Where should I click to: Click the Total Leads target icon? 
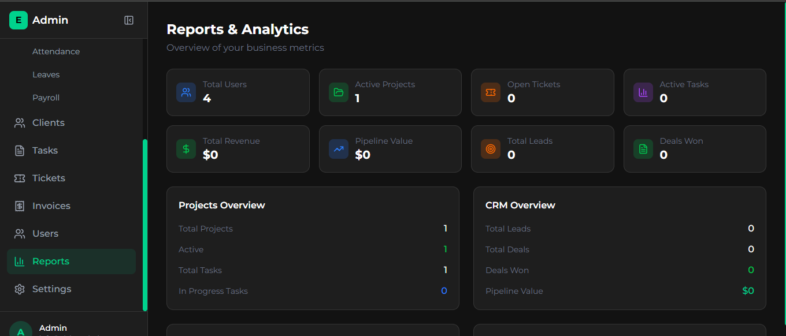(x=491, y=149)
